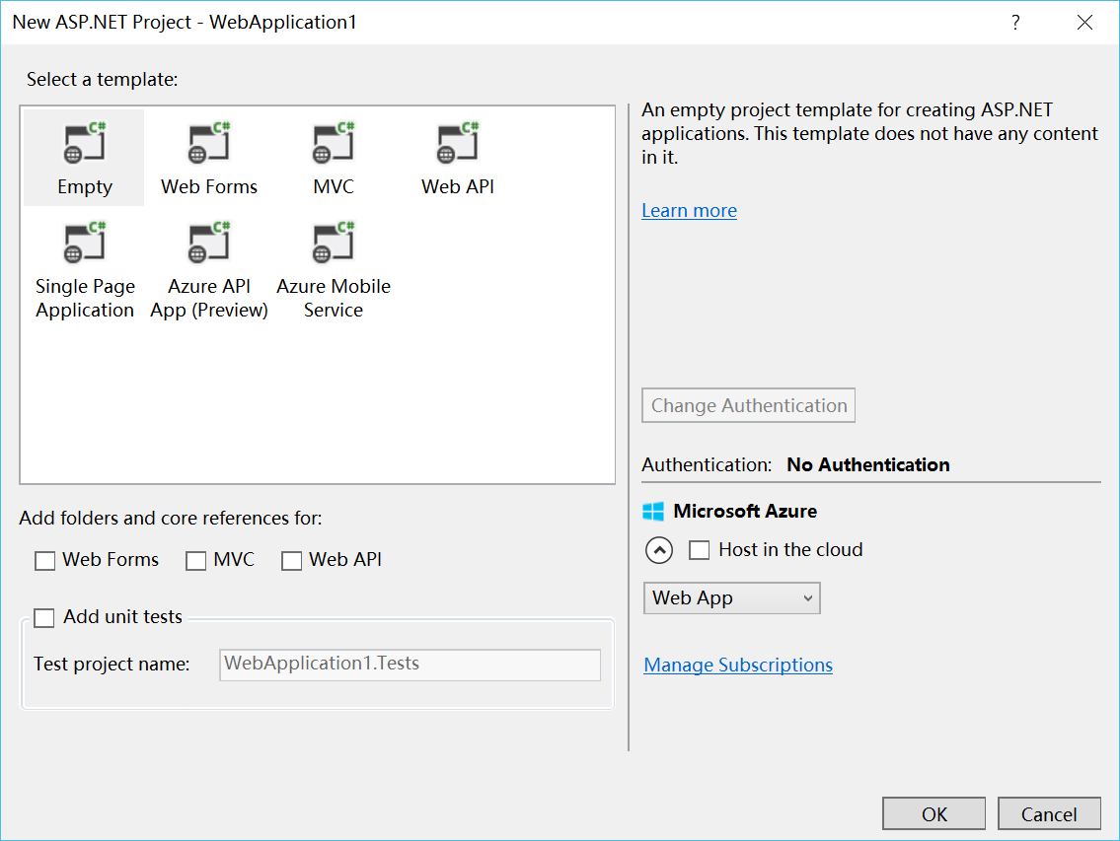
Task: Click the 'Add folders and core references for:' text
Action: pos(171,519)
